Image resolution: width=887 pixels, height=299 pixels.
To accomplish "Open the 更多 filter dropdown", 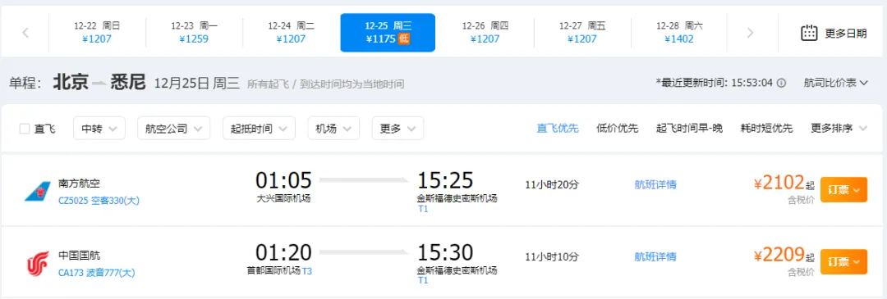I will coord(398,128).
